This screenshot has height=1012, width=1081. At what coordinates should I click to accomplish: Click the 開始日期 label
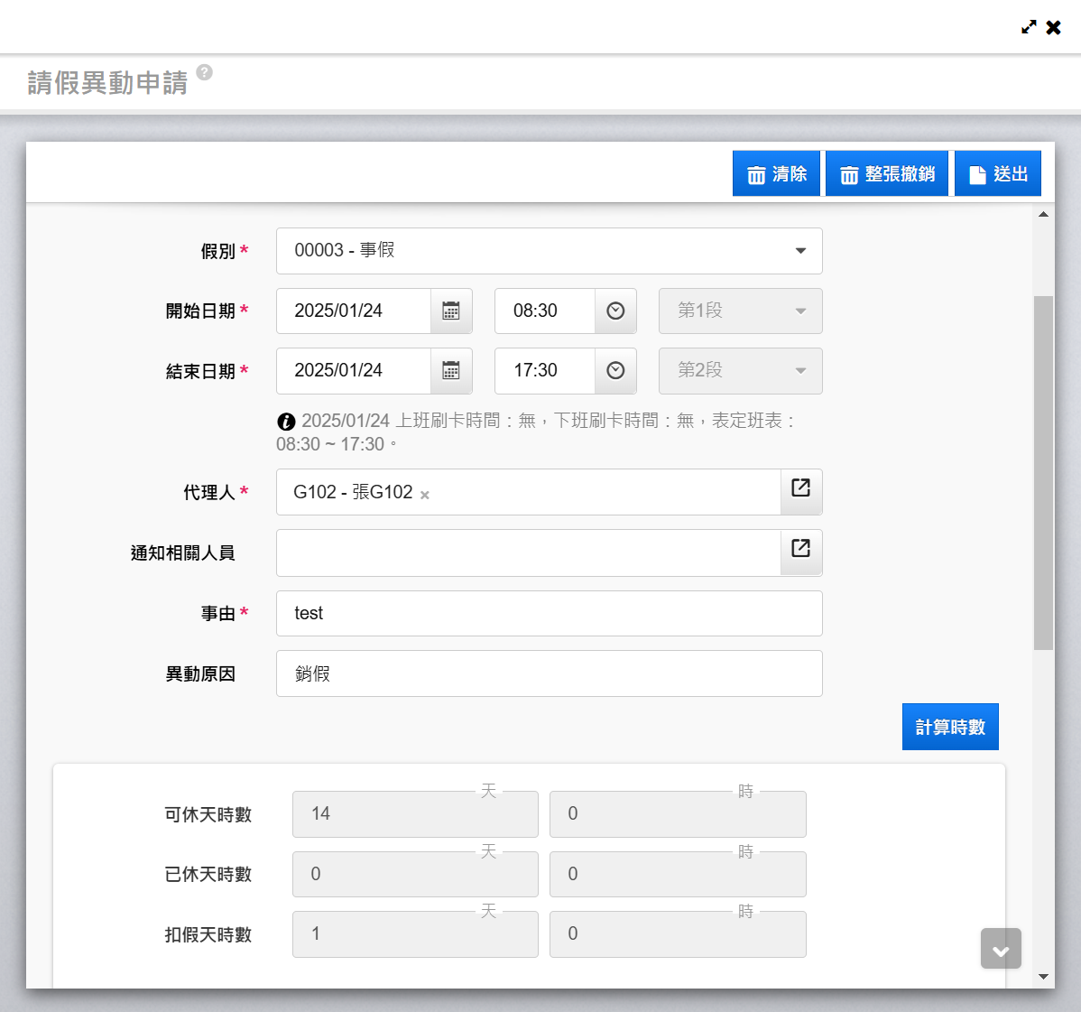[x=200, y=311]
